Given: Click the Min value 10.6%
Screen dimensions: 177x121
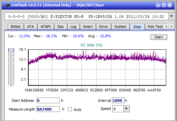Looking at the screenshot, I should click(x=79, y=36).
